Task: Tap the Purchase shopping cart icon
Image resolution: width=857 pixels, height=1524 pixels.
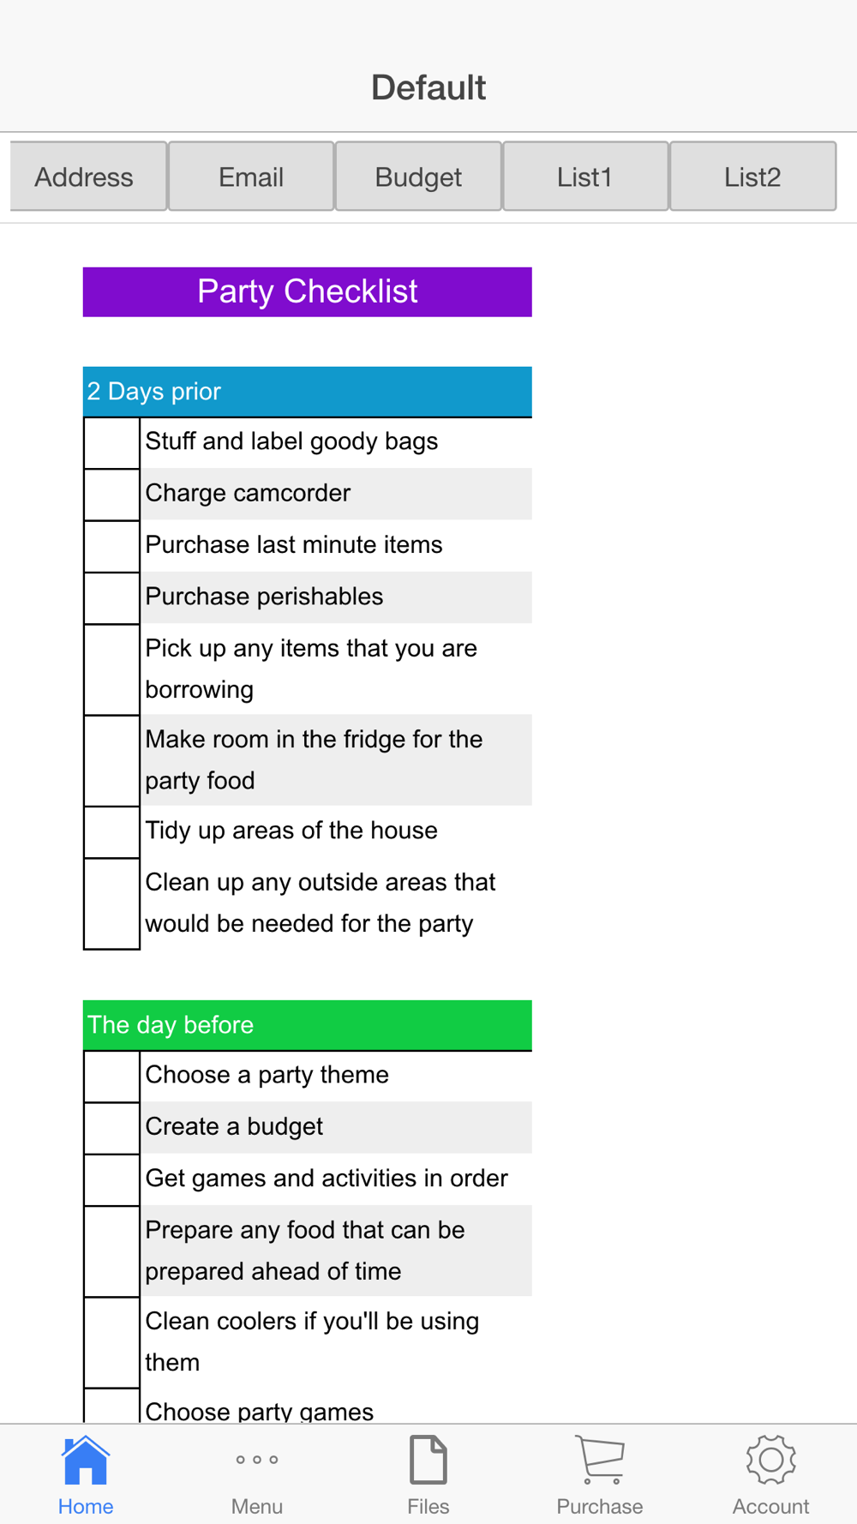Action: (x=600, y=1460)
